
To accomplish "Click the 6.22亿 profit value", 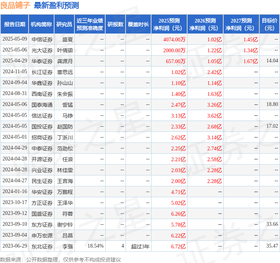I will point(178,236).
